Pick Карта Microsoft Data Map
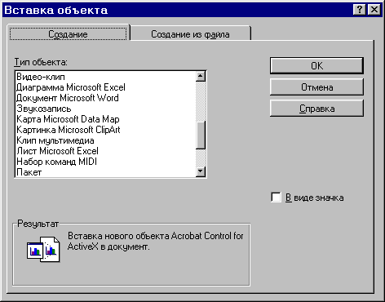 click(105, 119)
